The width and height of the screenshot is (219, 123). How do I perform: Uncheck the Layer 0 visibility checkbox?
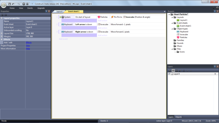tap(169, 74)
